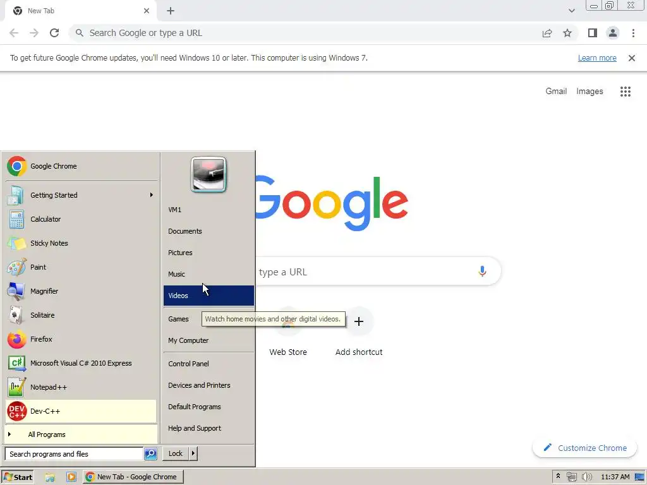The width and height of the screenshot is (647, 485).
Task: Close the New Tab tab
Action: click(x=146, y=11)
